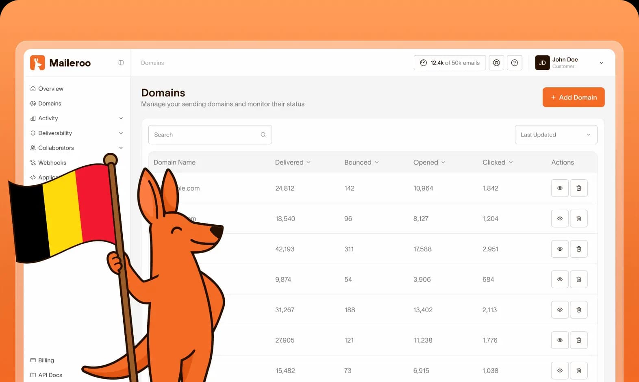Focus the Search domains input field

click(210, 135)
